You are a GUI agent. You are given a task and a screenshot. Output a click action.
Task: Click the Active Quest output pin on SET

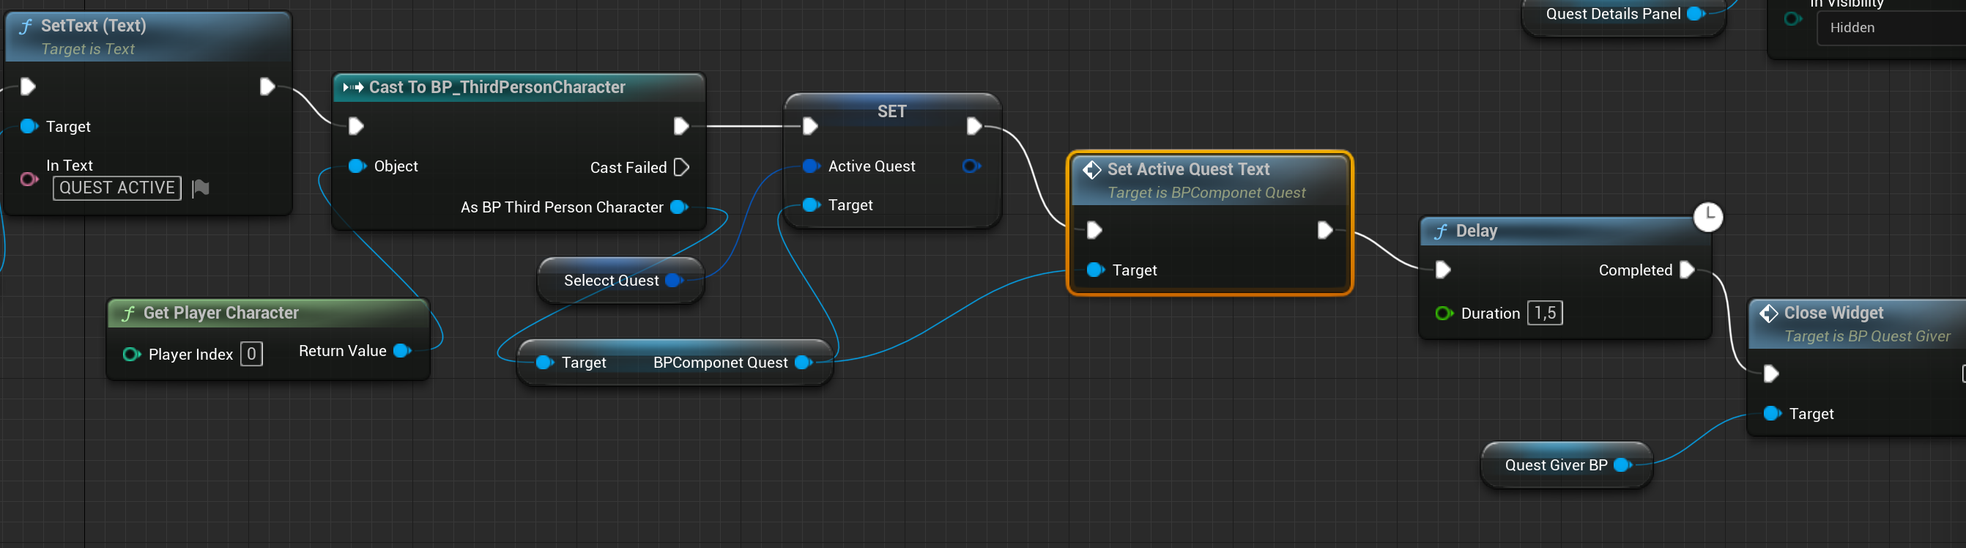point(971,166)
